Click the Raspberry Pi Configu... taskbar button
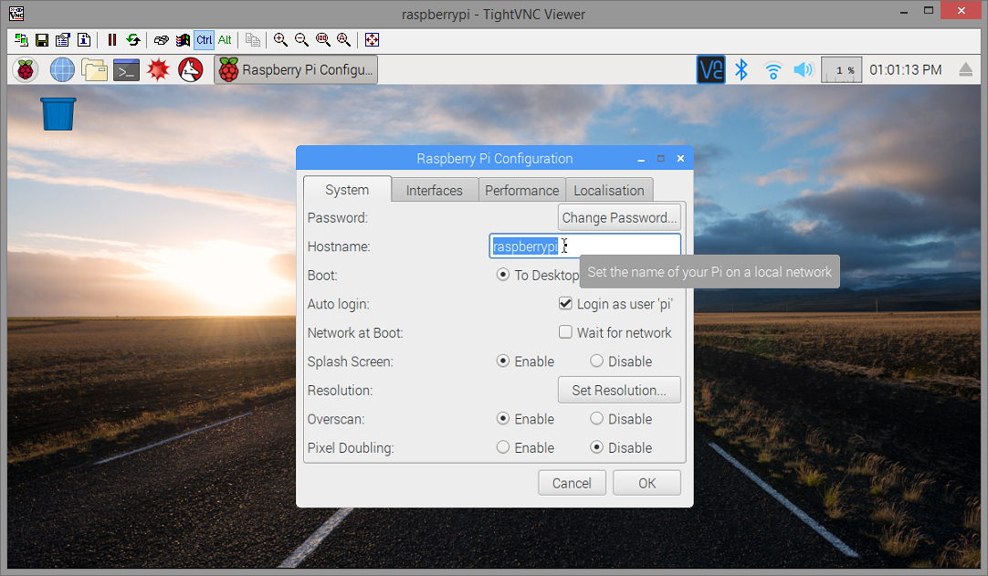 click(x=296, y=70)
